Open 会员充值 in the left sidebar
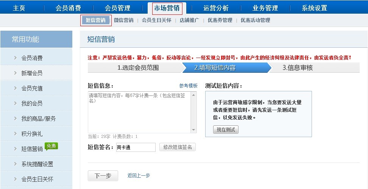 coord(32,88)
